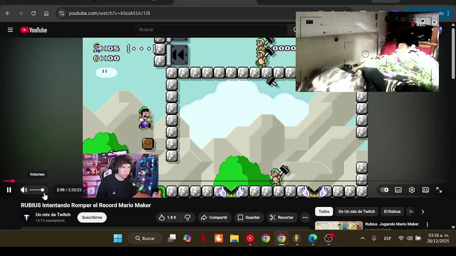
Task: Pause the YouTube video
Action: (9, 190)
